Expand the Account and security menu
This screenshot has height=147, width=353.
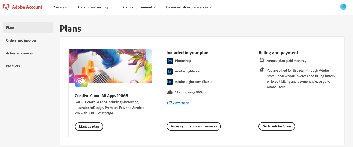click(95, 7)
